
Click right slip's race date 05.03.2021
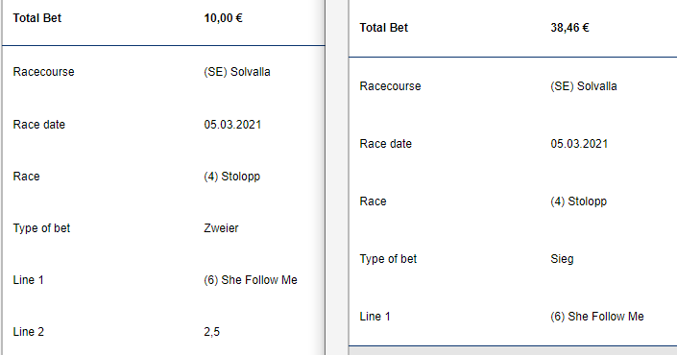tap(579, 144)
